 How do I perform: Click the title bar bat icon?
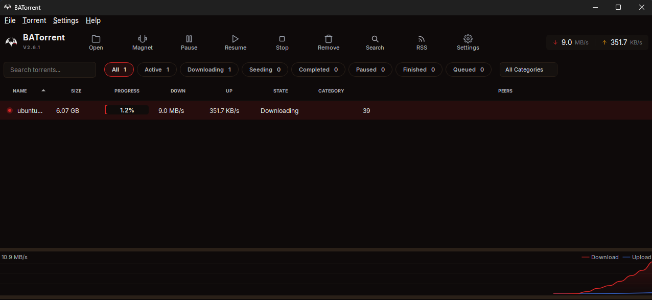8,7
